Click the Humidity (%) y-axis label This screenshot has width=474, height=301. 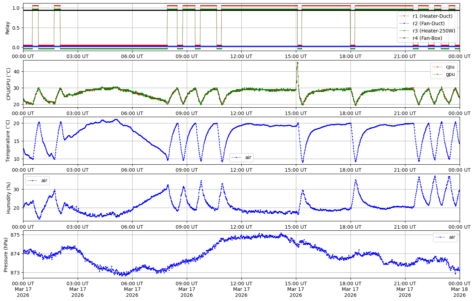click(9, 198)
